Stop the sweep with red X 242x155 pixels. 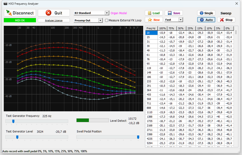[x=226, y=20]
